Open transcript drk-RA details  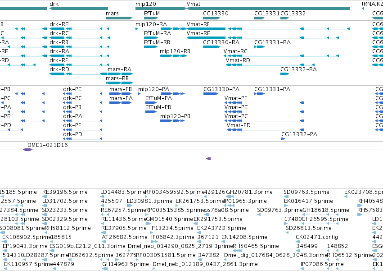79,56
